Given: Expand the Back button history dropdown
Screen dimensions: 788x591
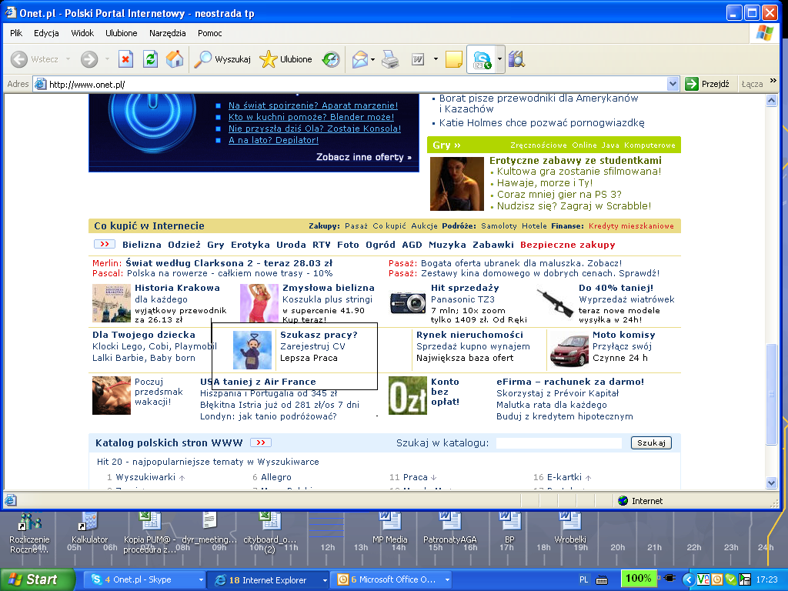Looking at the screenshot, I should pyautogui.click(x=68, y=59).
